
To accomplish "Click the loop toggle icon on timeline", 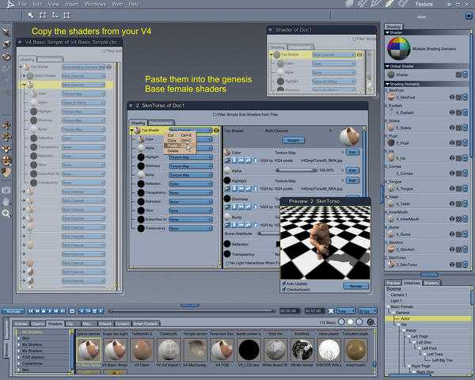I will pyautogui.click(x=72, y=311).
